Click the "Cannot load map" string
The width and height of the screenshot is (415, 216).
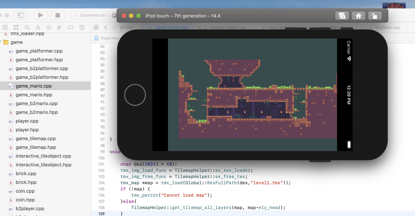[184, 195]
